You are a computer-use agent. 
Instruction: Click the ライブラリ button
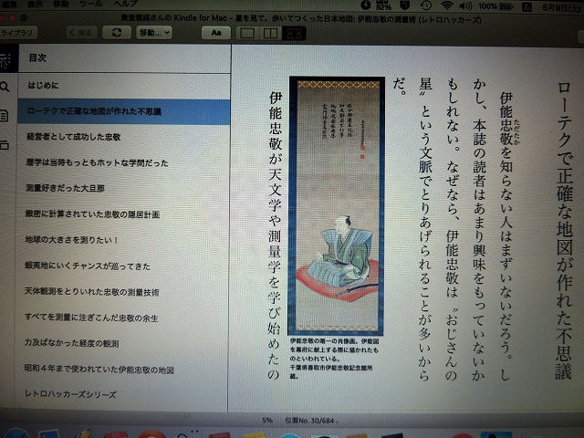[x=16, y=33]
